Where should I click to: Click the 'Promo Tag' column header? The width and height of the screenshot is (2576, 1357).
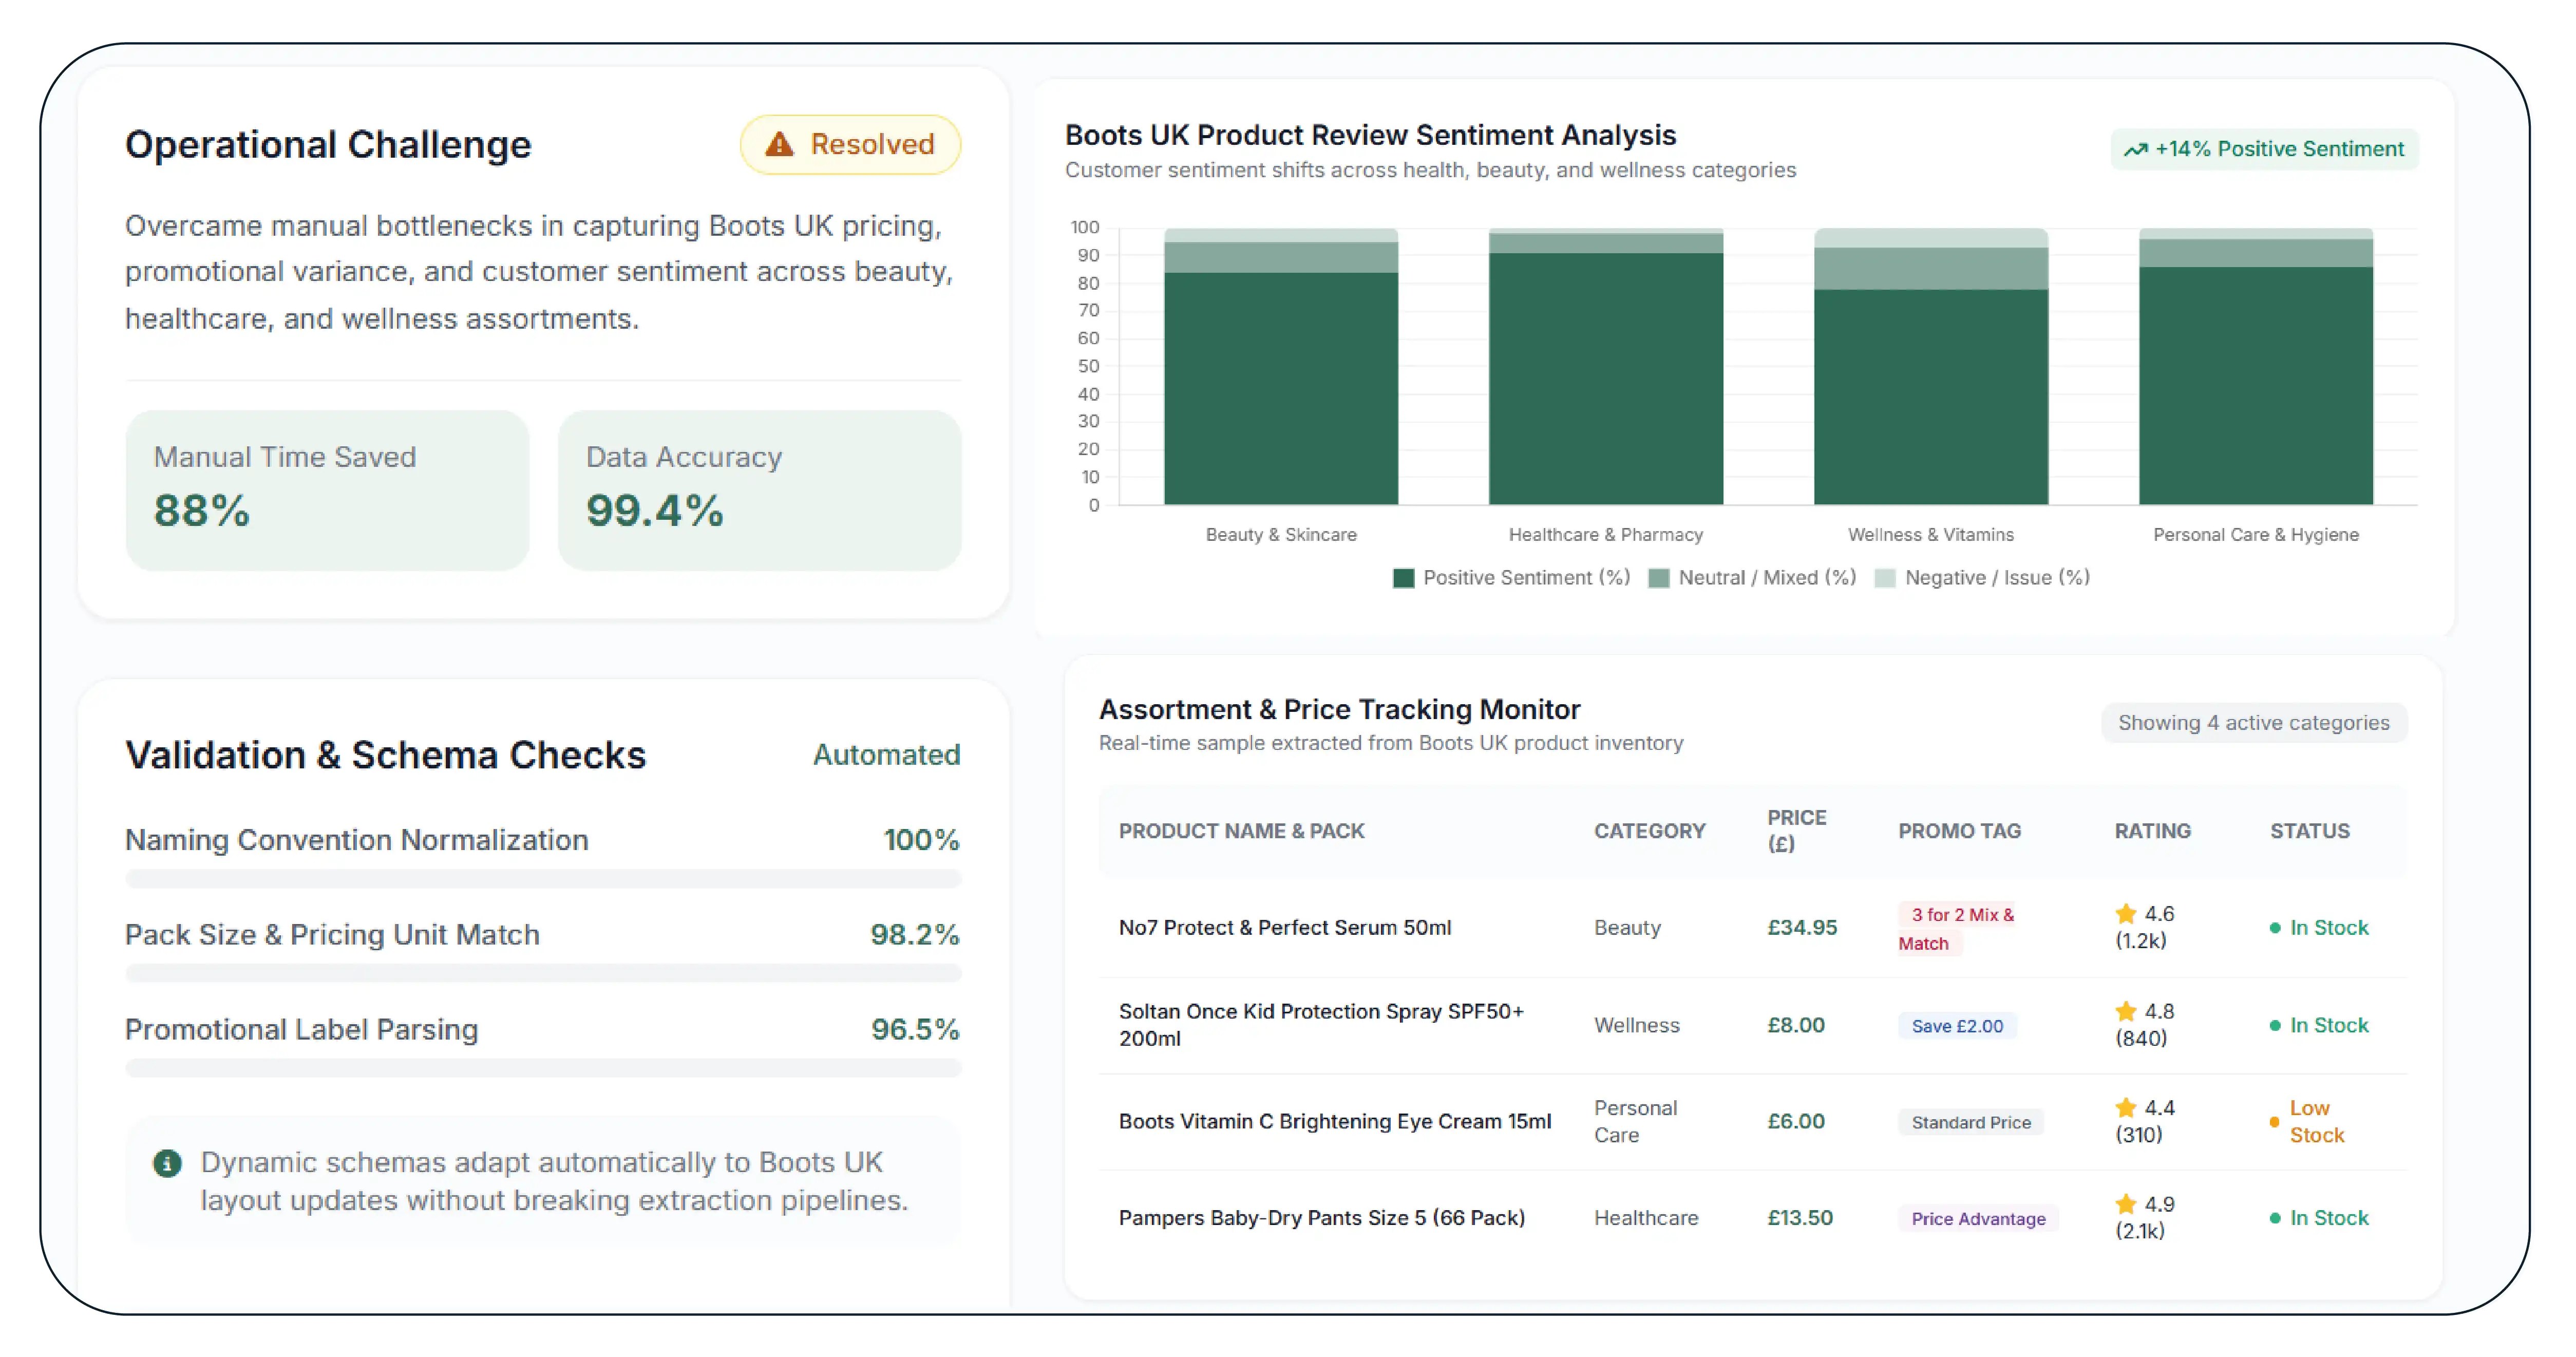(x=1960, y=831)
